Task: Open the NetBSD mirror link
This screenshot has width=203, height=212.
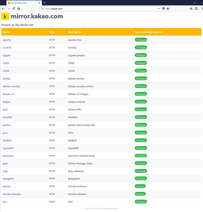Action: point(7,141)
